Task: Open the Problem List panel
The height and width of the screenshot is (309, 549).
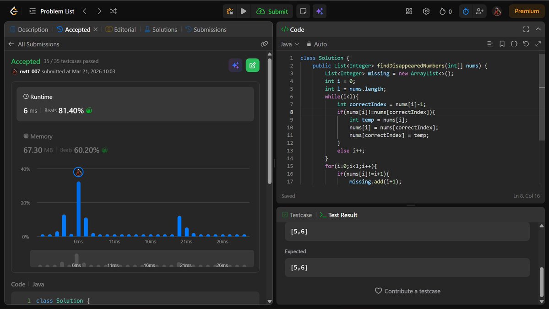Action: point(52,11)
